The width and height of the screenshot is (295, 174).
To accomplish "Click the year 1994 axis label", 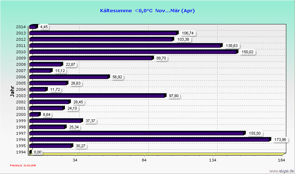I will 21,152.
